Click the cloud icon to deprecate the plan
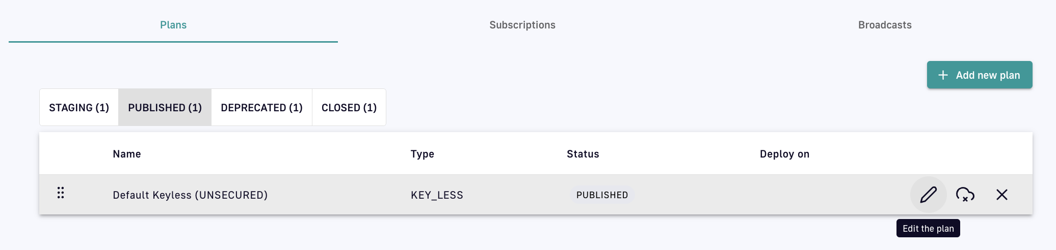Image resolution: width=1056 pixels, height=250 pixels. click(x=965, y=195)
